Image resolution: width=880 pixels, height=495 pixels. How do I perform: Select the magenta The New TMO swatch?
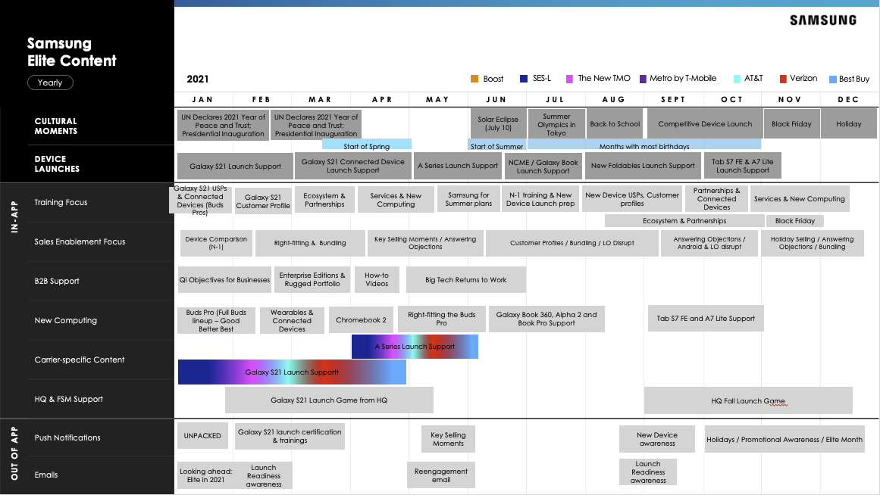pyautogui.click(x=570, y=79)
